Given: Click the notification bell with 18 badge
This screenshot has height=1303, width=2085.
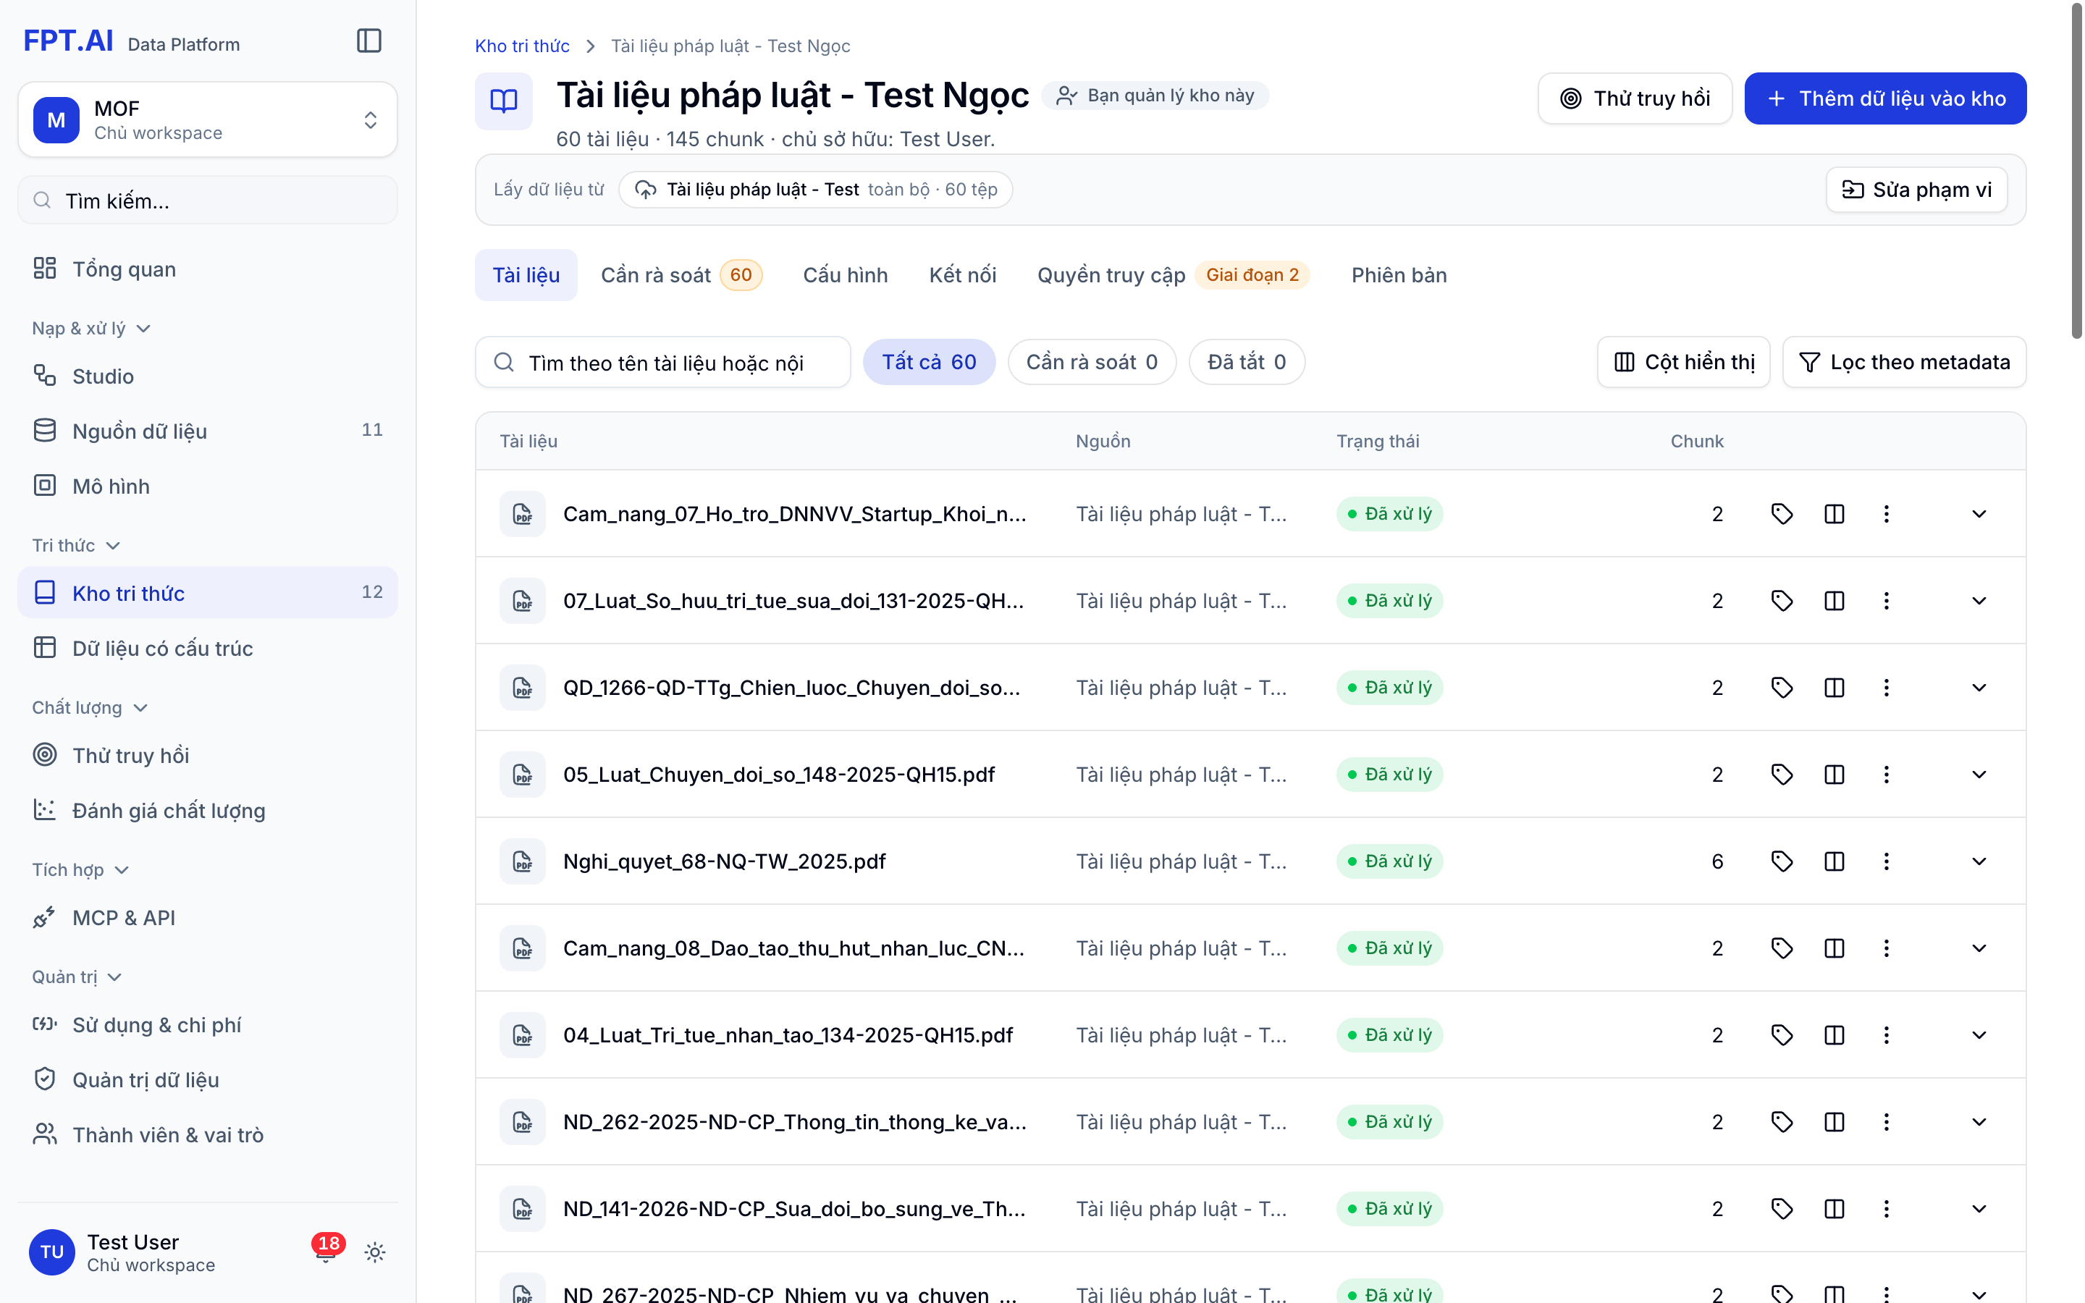Looking at the screenshot, I should pyautogui.click(x=327, y=1252).
